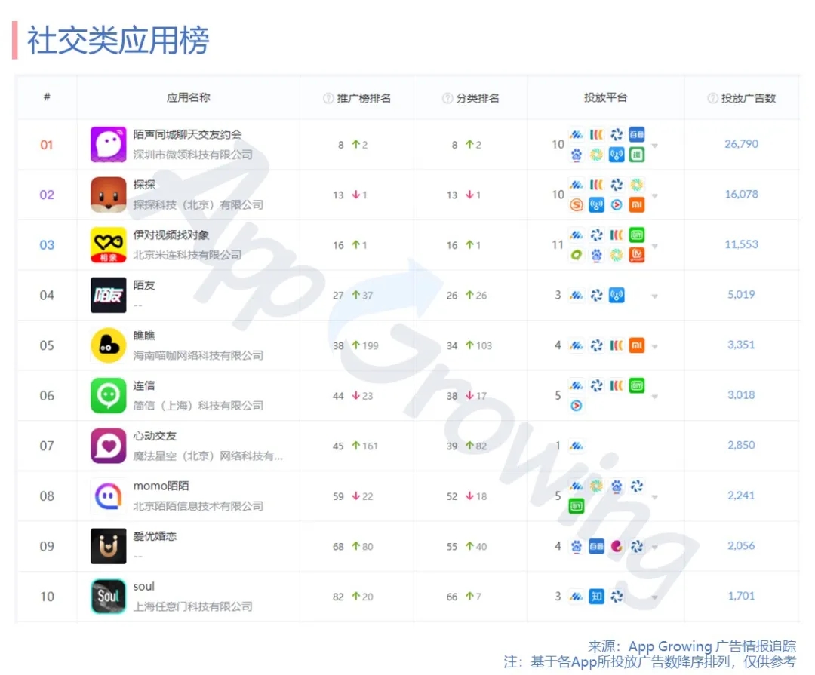815x675 pixels.
Task: Click the 连信 green chat app icon
Action: point(108,395)
